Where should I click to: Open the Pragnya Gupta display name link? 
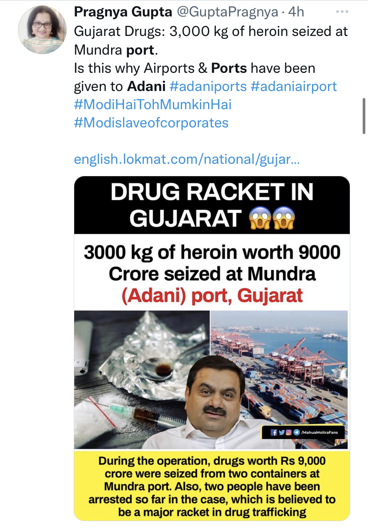(123, 12)
